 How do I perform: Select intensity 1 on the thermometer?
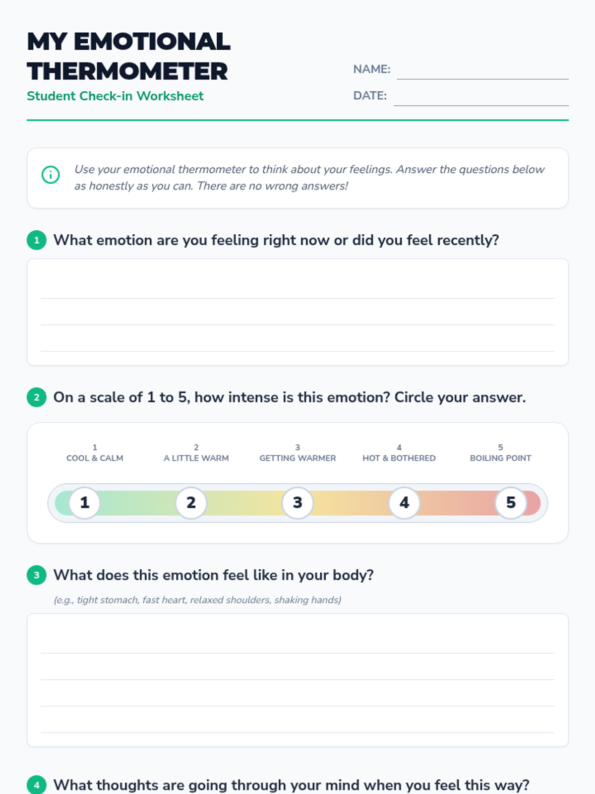pyautogui.click(x=84, y=503)
